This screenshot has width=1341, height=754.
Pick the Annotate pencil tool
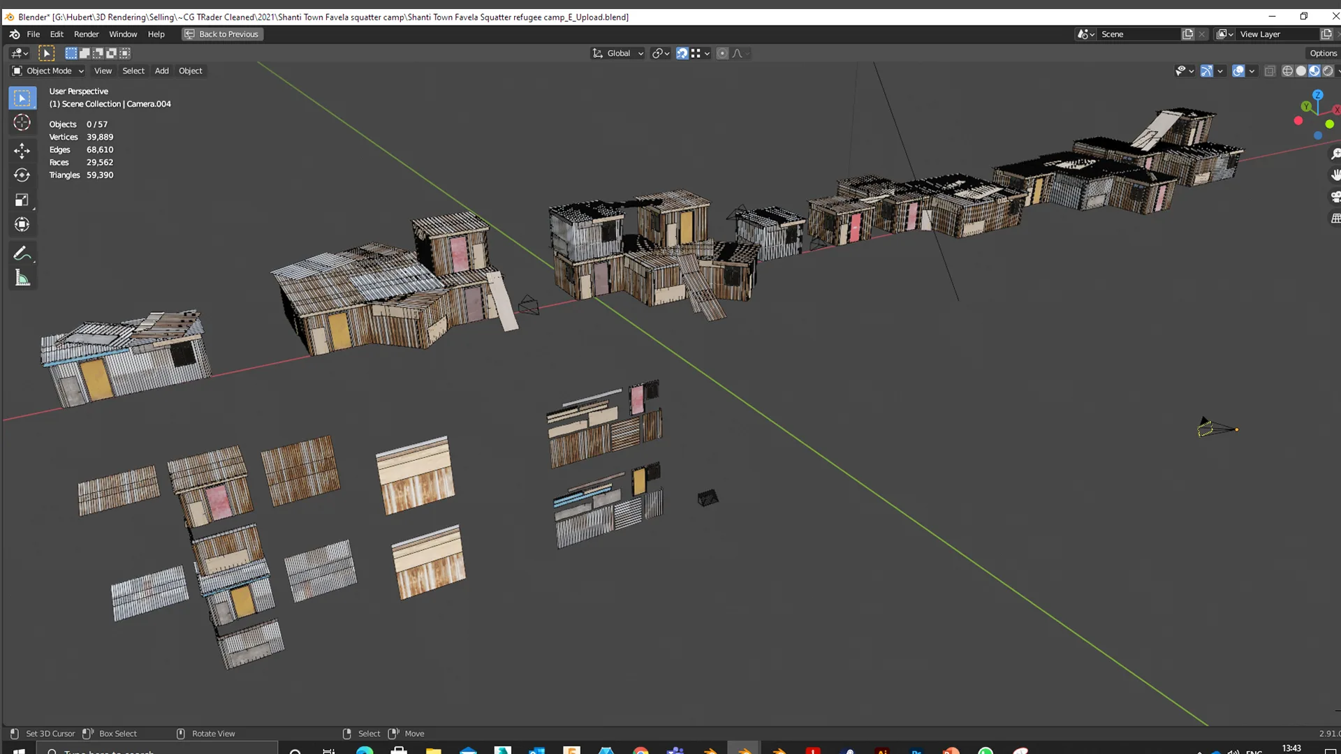[x=22, y=254]
